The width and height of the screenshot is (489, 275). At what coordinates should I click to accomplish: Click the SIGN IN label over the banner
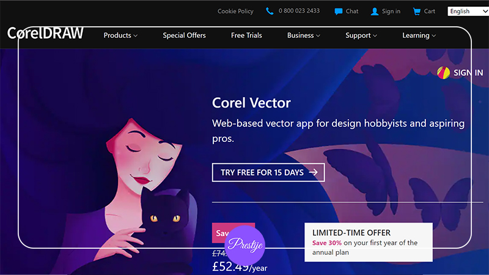[468, 73]
